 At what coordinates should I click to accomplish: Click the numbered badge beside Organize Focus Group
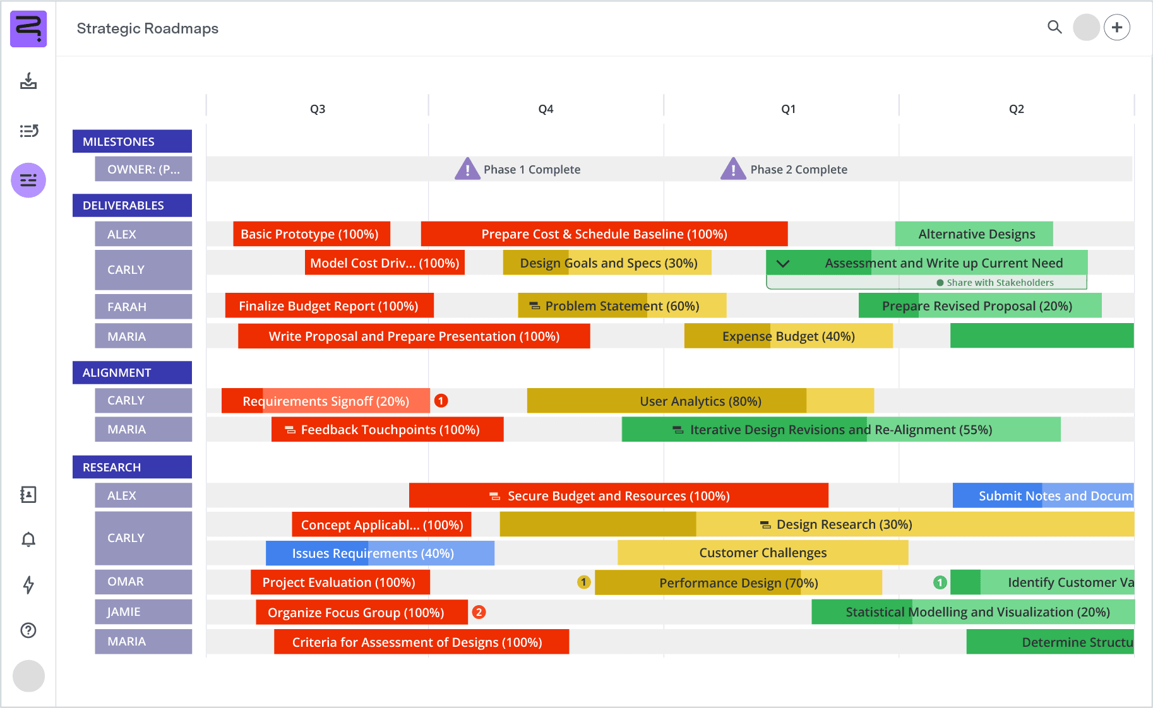pos(479,611)
